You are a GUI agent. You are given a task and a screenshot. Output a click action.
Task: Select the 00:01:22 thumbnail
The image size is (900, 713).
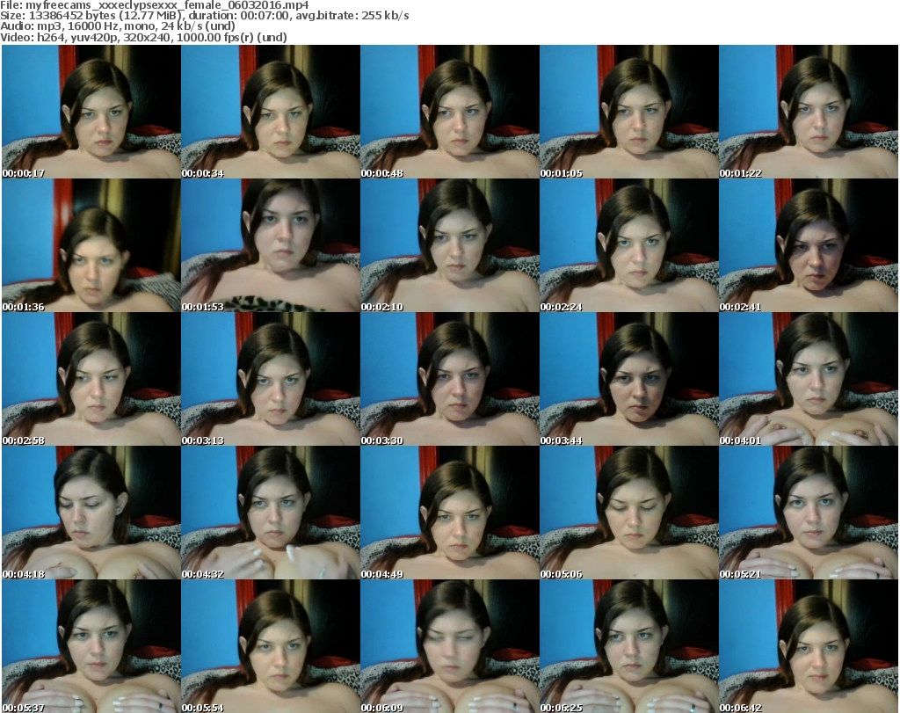coord(808,112)
